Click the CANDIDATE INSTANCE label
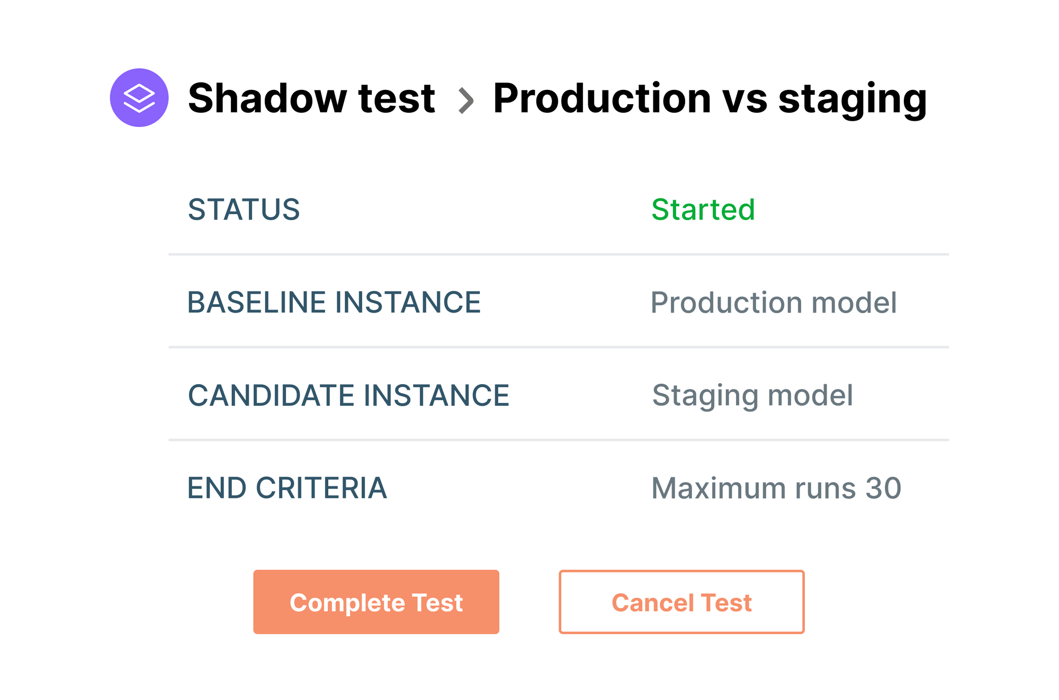The width and height of the screenshot is (1059, 700). 349,395
